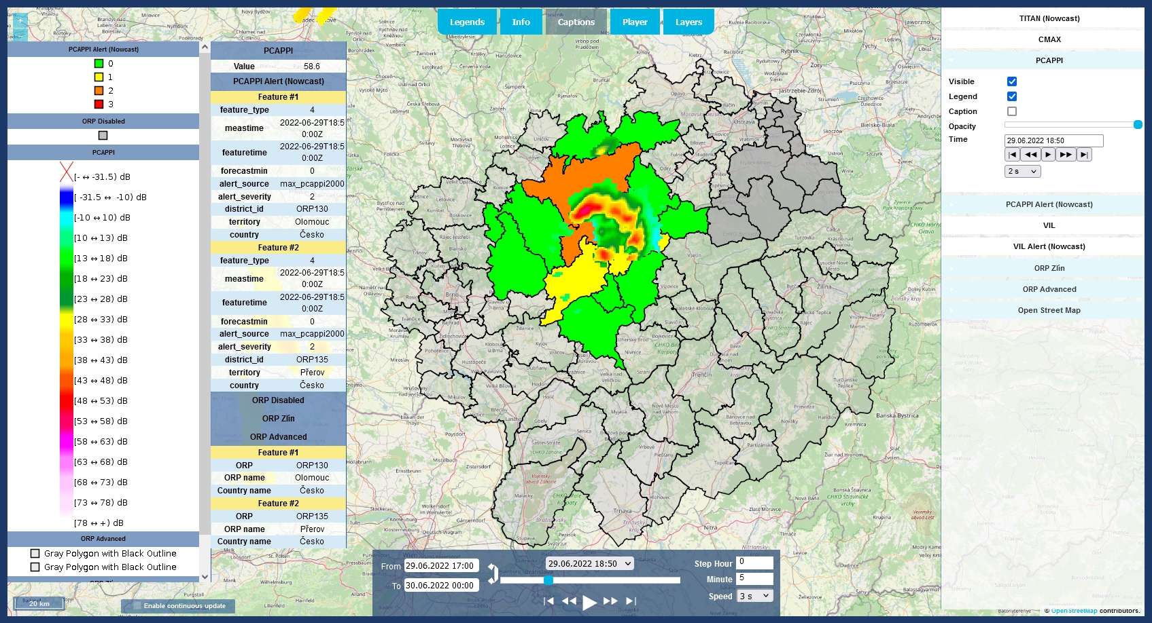Screen dimensions: 1152x623
Task: Step backward in bottom player
Action: (569, 601)
